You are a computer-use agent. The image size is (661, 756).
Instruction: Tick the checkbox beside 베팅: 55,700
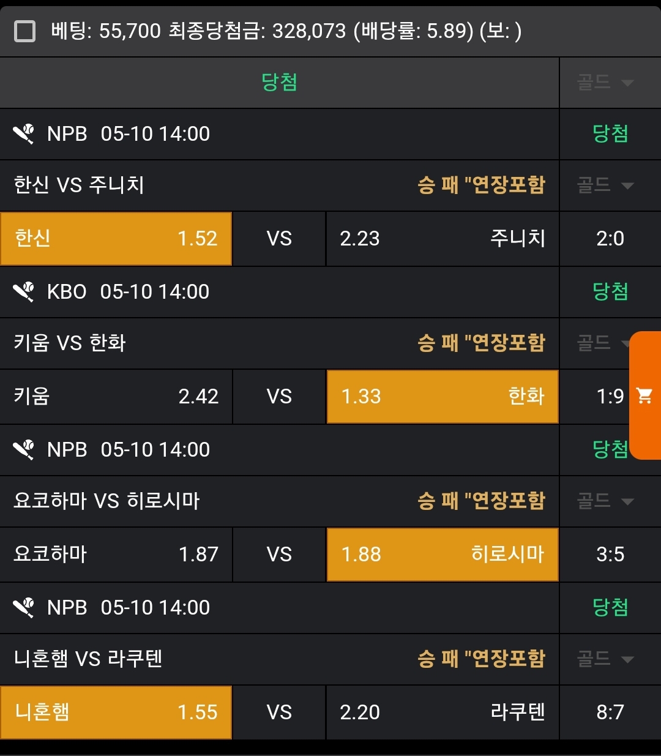point(24,31)
